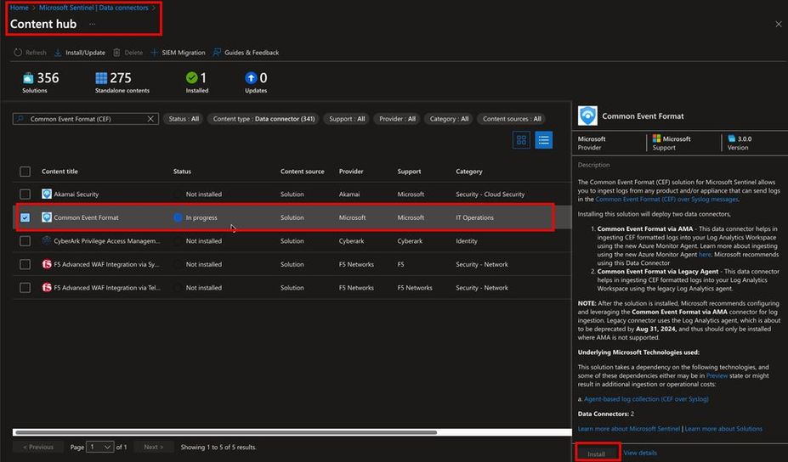
Task: Click the Install/Update download icon
Action: click(58, 53)
